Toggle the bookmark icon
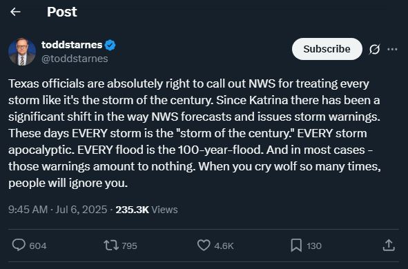This screenshot has height=269, width=408. (296, 246)
